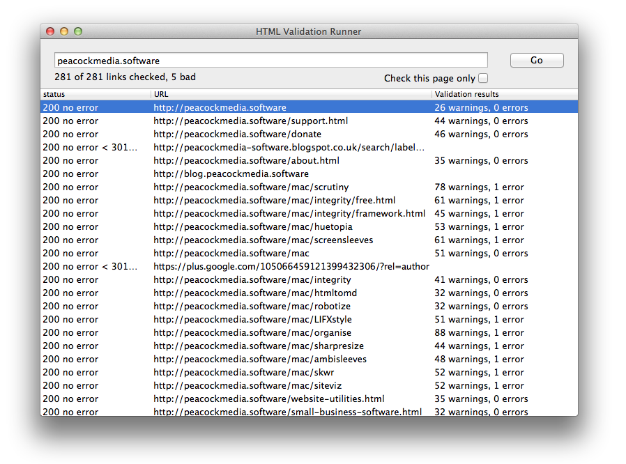The height and width of the screenshot is (464, 626).
Task: Sort by the status column header
Action: coord(96,94)
